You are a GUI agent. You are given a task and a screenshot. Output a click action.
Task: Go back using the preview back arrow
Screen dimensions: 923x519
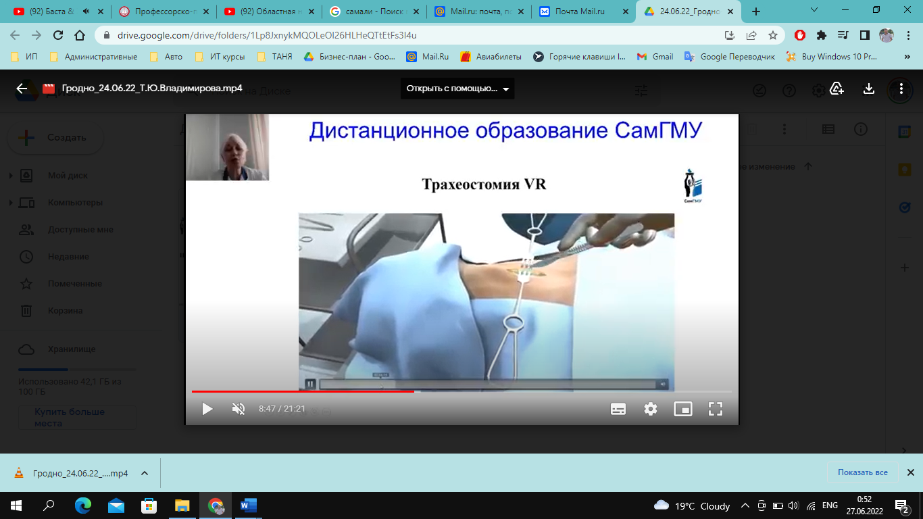pos(22,89)
